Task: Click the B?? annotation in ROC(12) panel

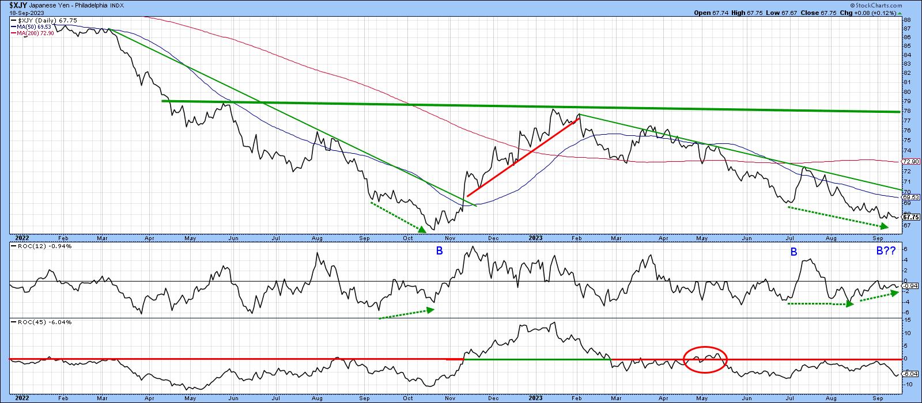Action: tap(886, 252)
